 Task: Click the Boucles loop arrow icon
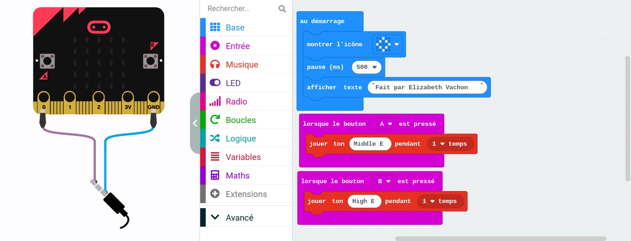215,120
